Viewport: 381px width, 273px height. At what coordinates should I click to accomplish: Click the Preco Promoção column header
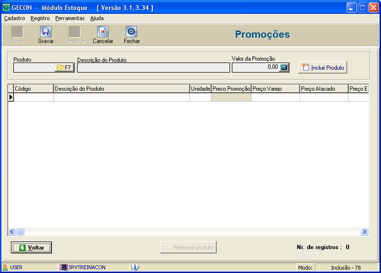[x=231, y=89]
